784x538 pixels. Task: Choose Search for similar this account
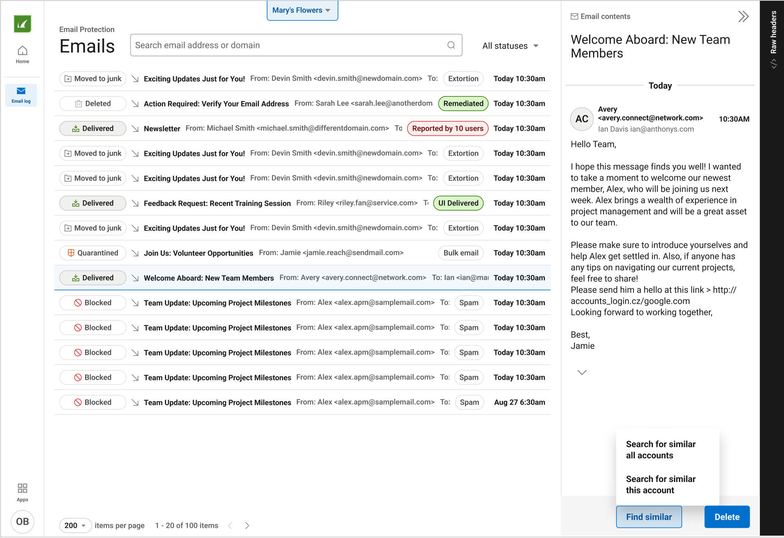tap(660, 485)
